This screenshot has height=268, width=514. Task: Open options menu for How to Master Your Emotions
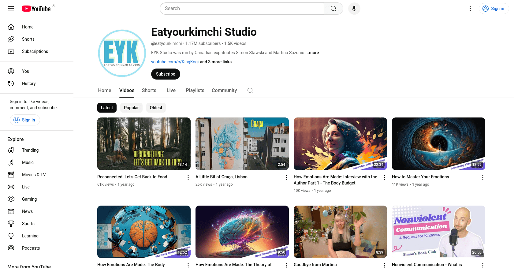pos(482,177)
